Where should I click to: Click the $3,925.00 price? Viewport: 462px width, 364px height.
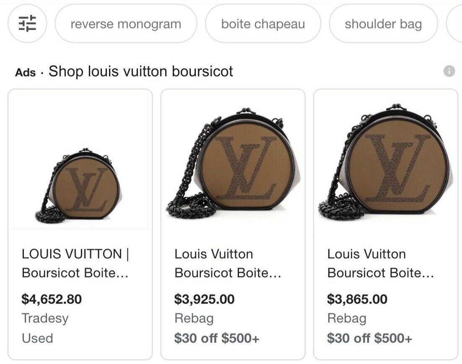coord(204,299)
